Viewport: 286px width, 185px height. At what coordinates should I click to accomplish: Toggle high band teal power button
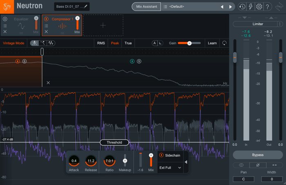tap(132, 61)
